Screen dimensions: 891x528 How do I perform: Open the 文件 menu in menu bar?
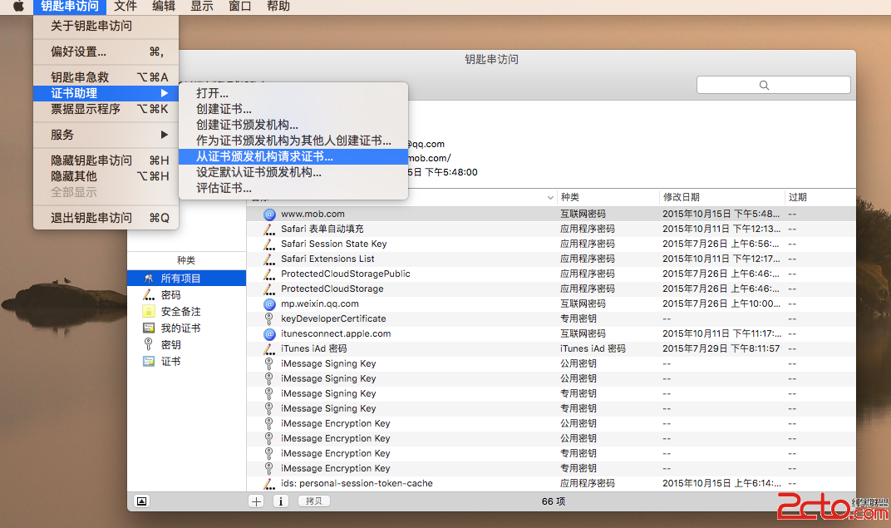pos(126,7)
